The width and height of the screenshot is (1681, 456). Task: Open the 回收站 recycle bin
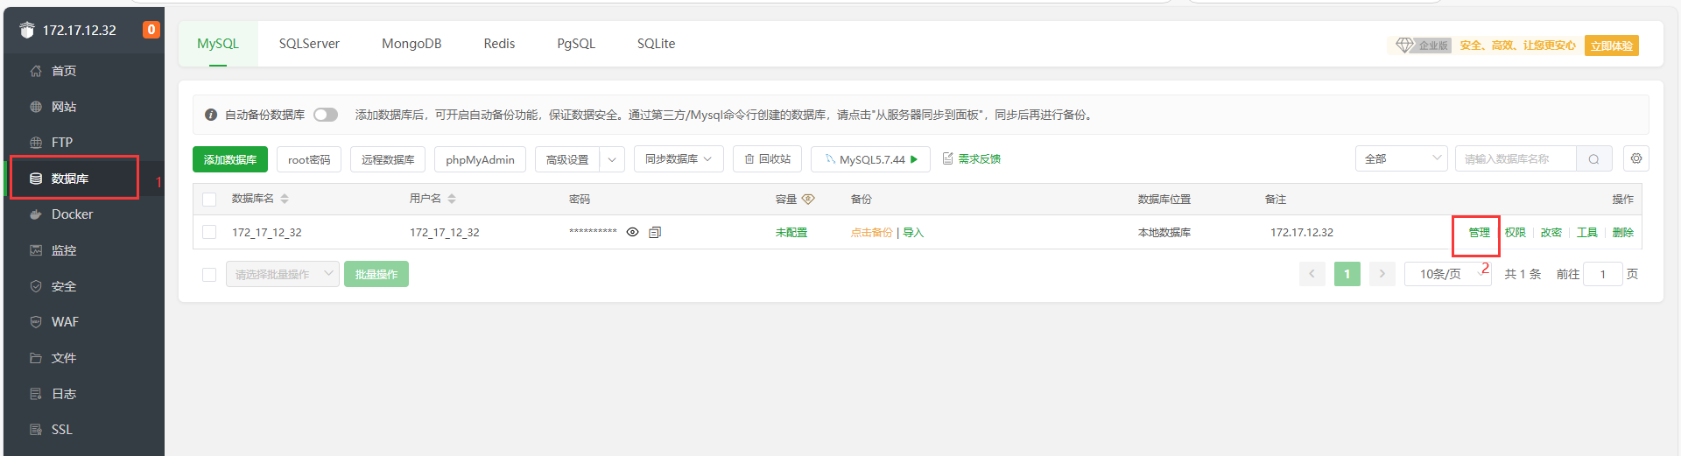coord(767,159)
